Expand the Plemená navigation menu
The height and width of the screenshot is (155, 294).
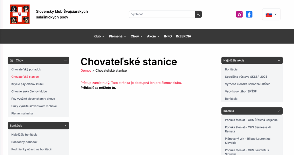tap(117, 36)
